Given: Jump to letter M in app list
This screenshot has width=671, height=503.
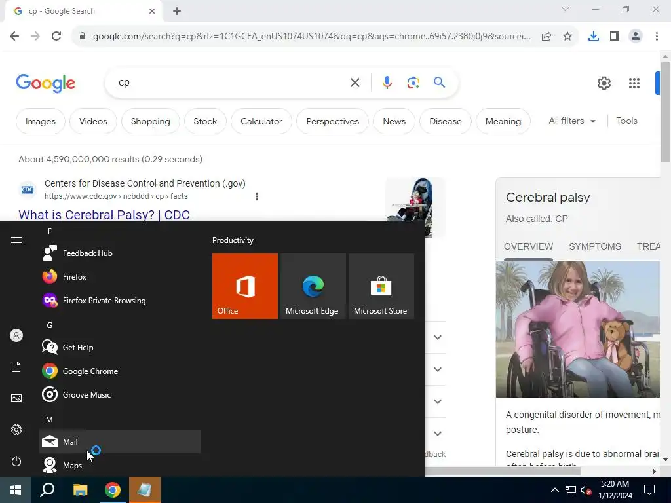Looking at the screenshot, I should click(x=50, y=420).
